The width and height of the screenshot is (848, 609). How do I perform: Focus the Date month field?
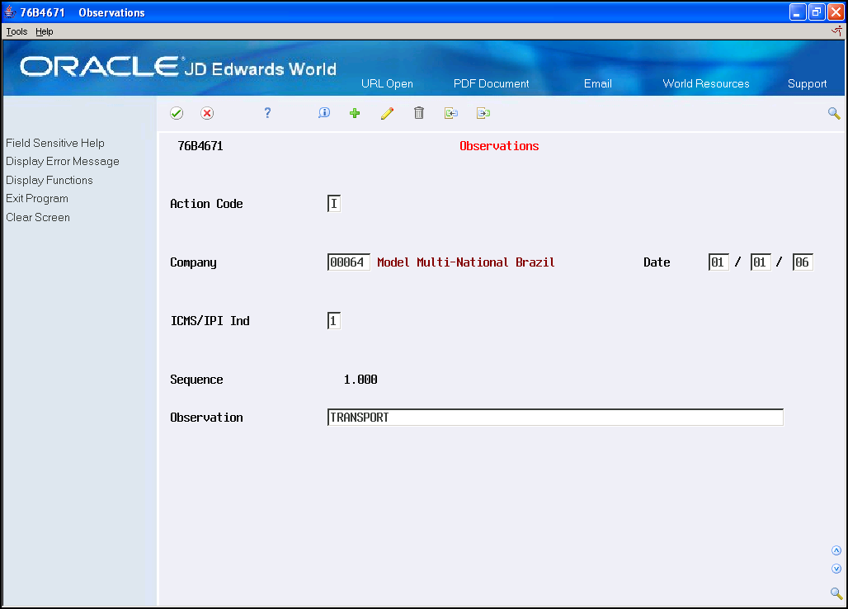coord(718,262)
